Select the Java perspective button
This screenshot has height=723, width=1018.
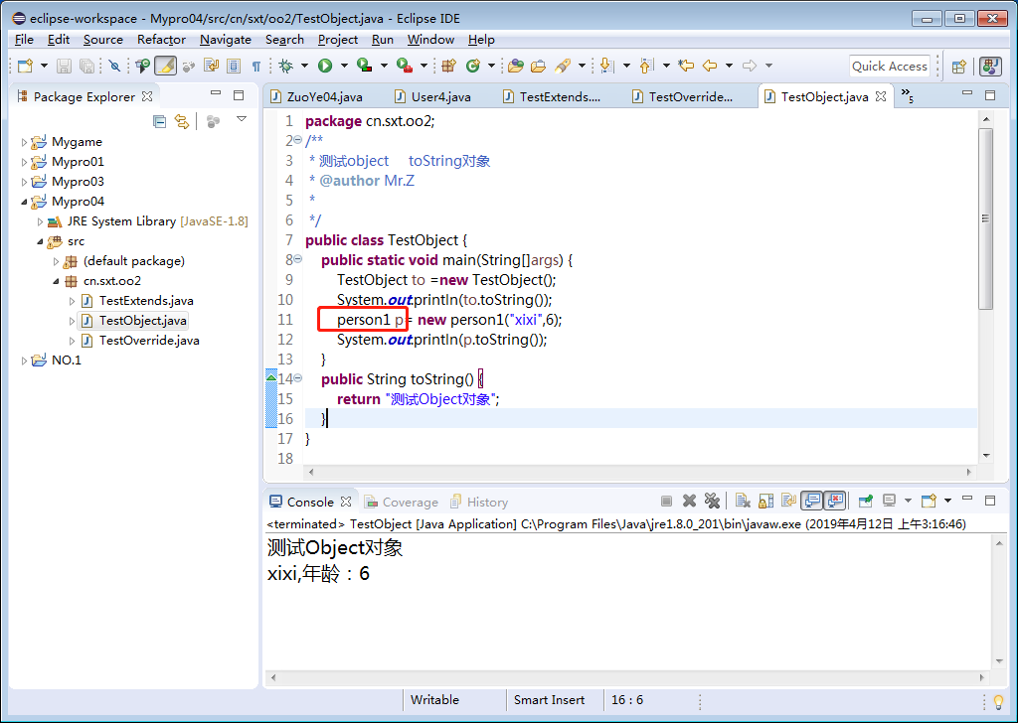click(990, 67)
